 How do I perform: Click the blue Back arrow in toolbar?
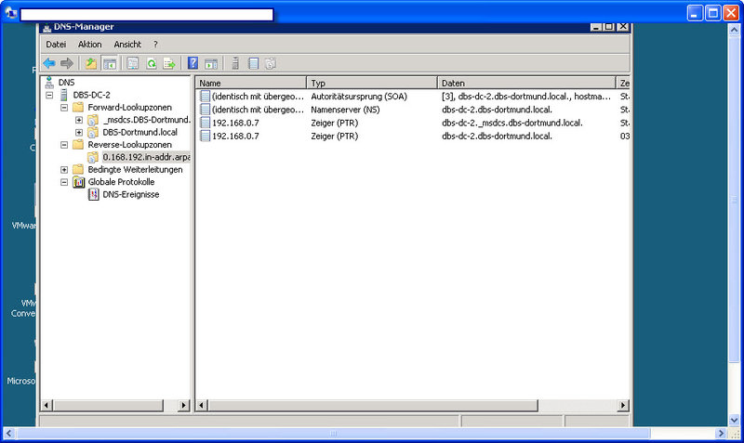point(49,63)
